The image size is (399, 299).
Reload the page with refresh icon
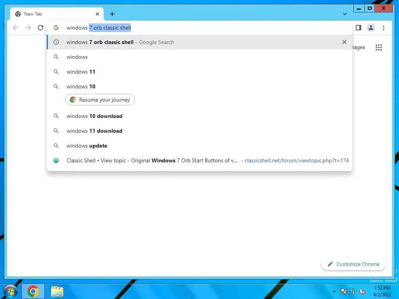click(41, 28)
